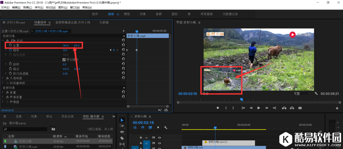
Task: Open the 序列(S) menu
Action: pos(39,8)
